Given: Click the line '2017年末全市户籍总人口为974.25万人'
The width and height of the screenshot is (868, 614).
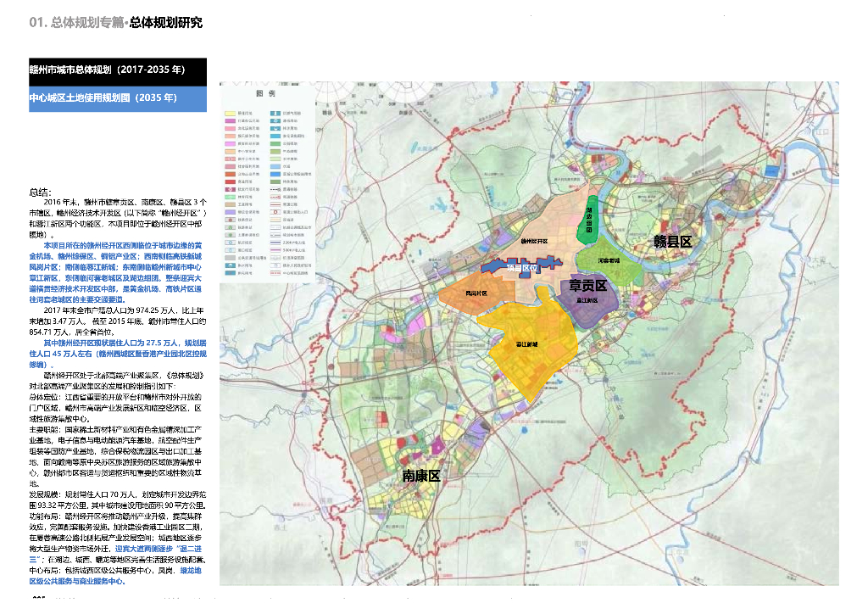Looking at the screenshot, I should click(x=124, y=310).
